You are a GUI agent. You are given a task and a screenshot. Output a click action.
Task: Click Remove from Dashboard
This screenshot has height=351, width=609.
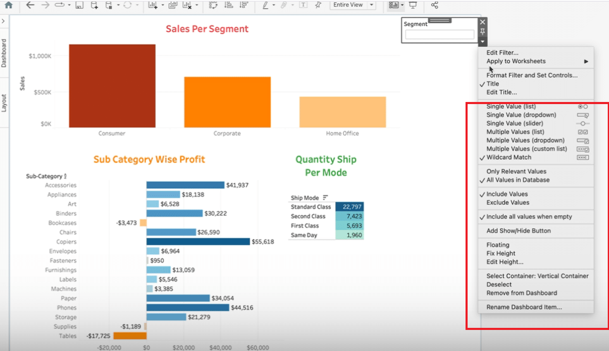(522, 293)
